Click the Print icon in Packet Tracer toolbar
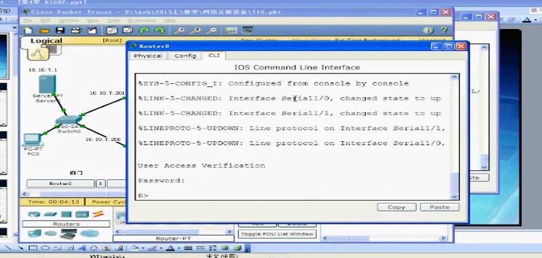This screenshot has width=542, height=258. click(x=76, y=30)
